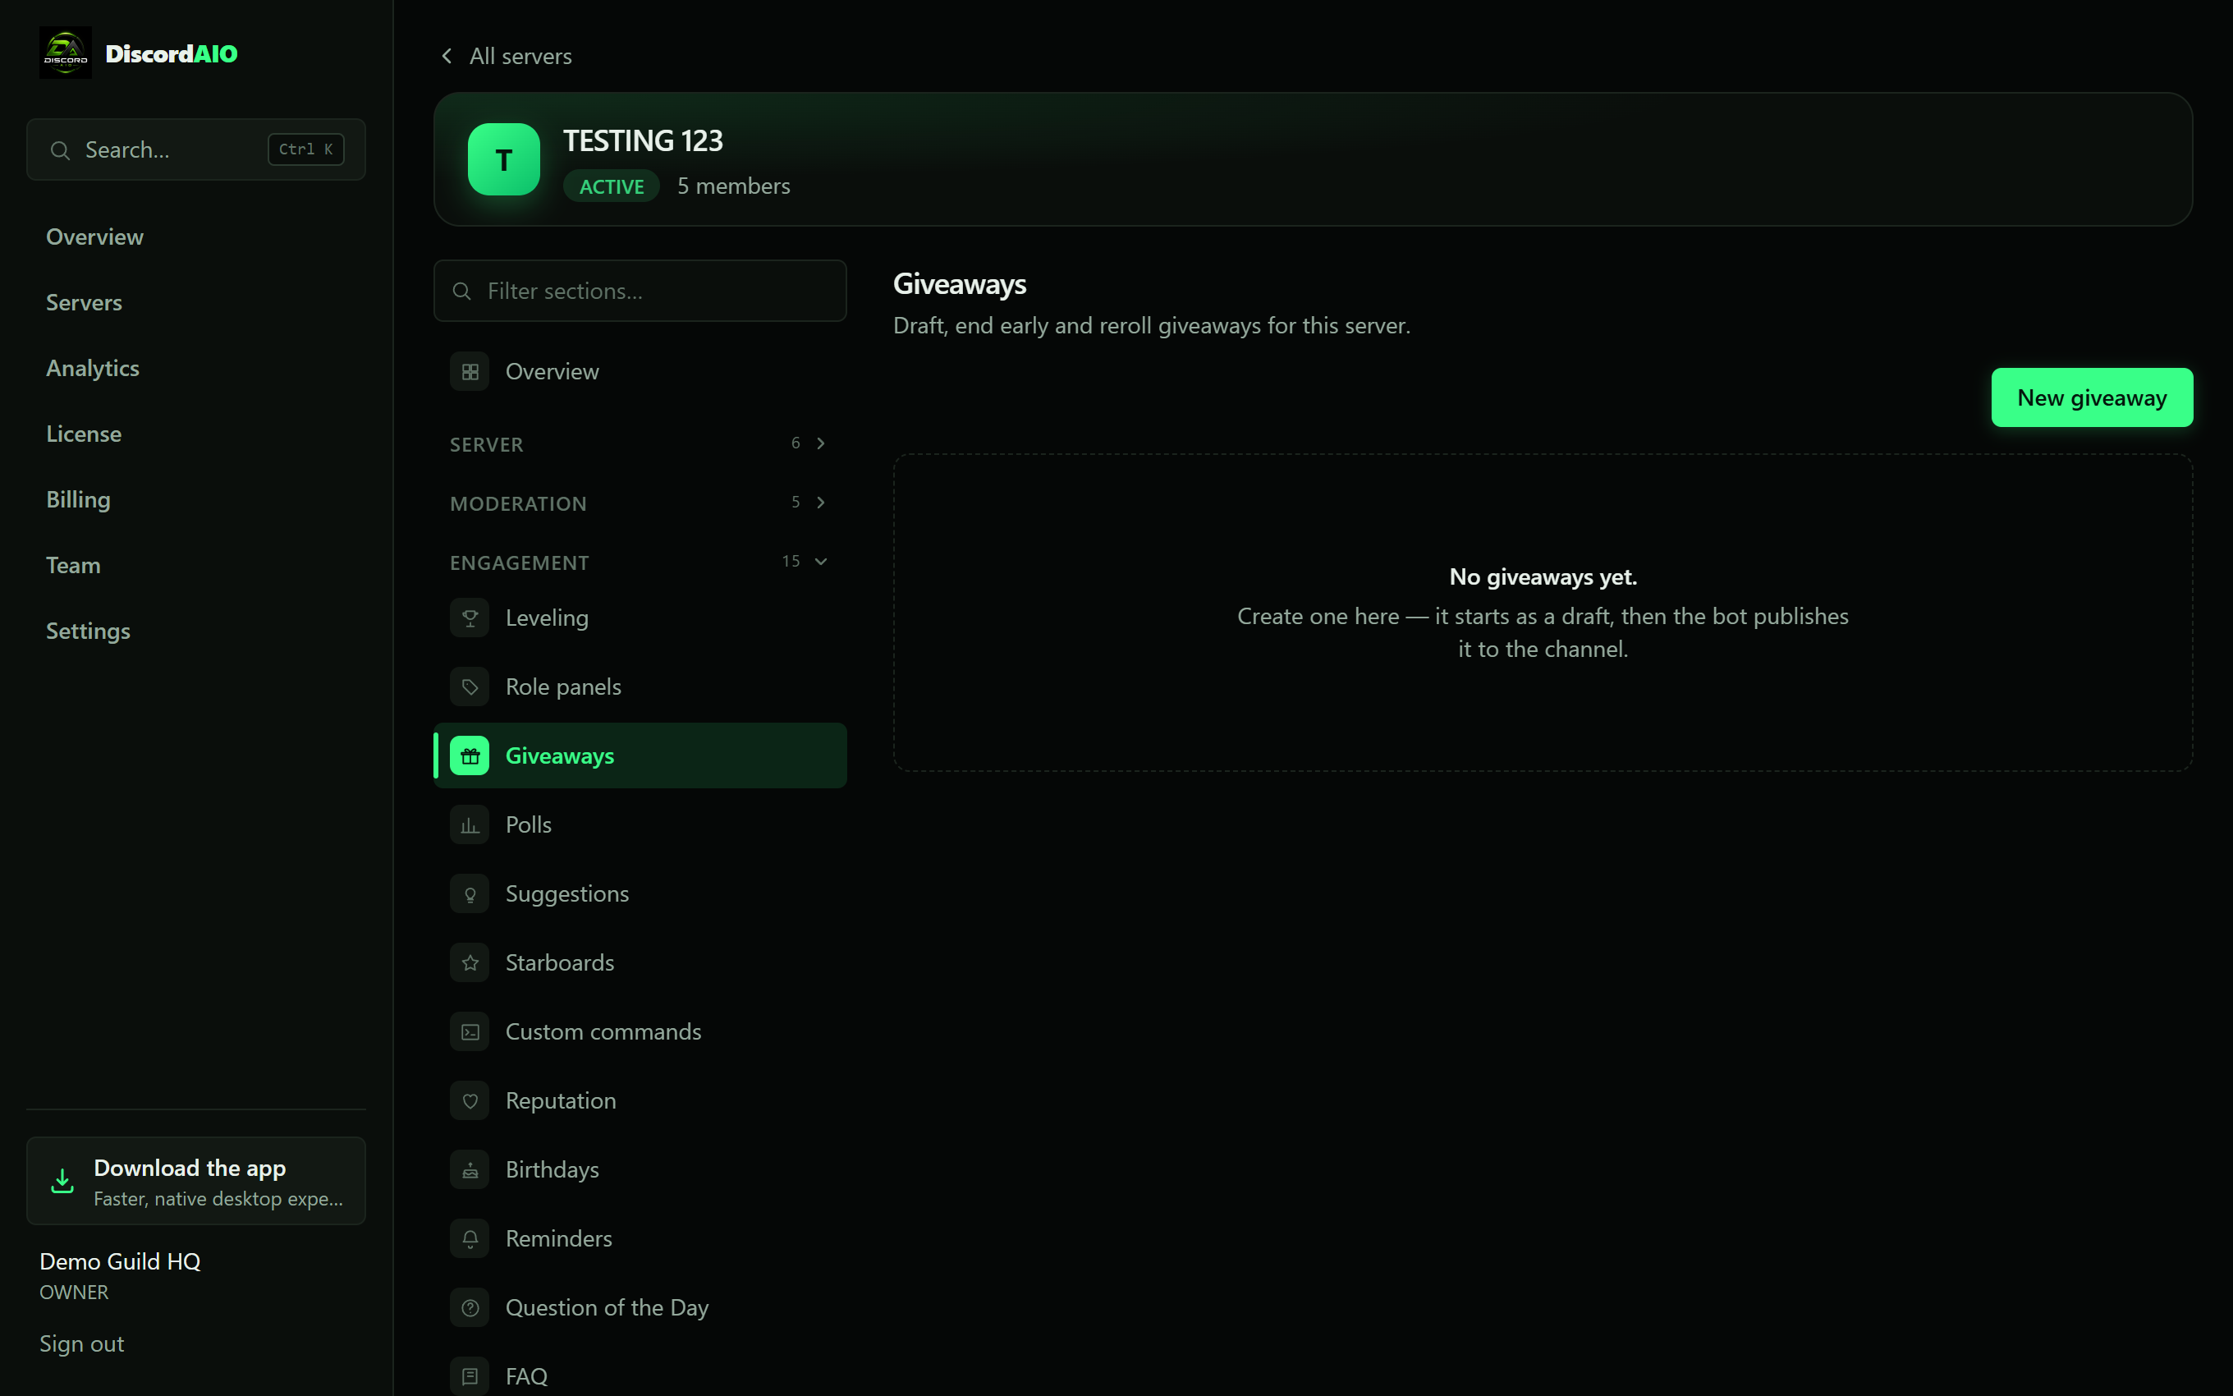Click the 5 members text
This screenshot has height=1396, width=2233.
[x=734, y=186]
